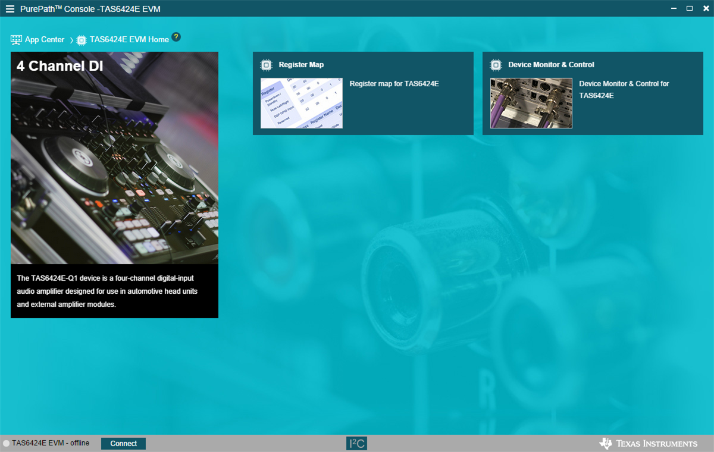Image resolution: width=714 pixels, height=452 pixels.
Task: Click the Device Monitor & Control thumbnail
Action: click(x=531, y=103)
